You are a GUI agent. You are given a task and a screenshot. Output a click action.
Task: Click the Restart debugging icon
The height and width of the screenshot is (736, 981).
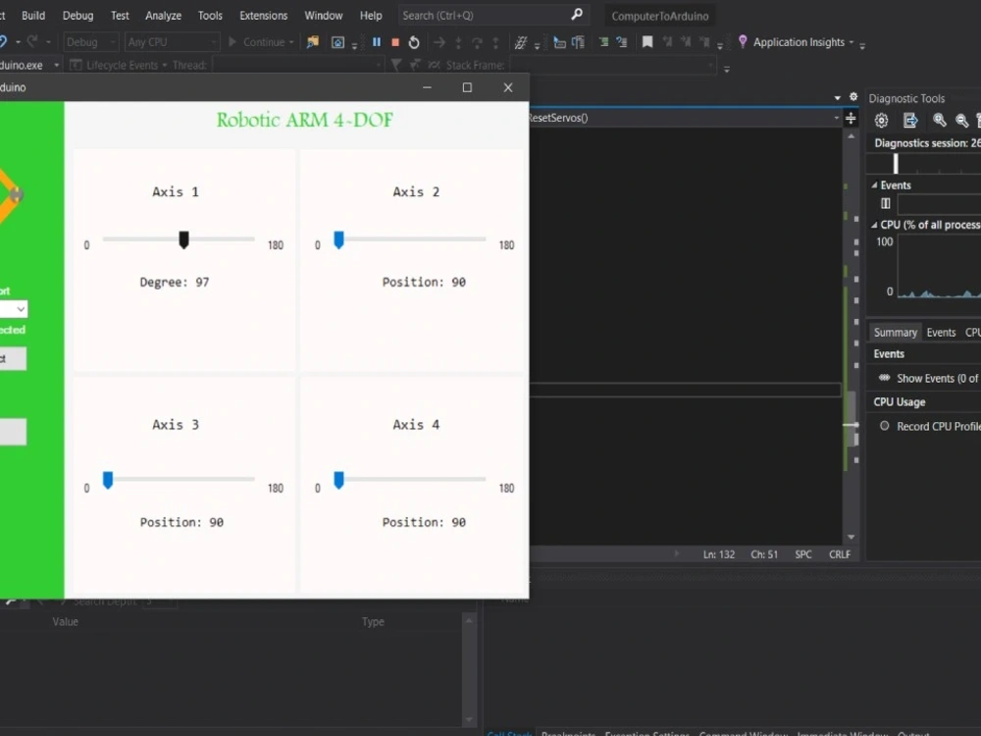click(412, 42)
